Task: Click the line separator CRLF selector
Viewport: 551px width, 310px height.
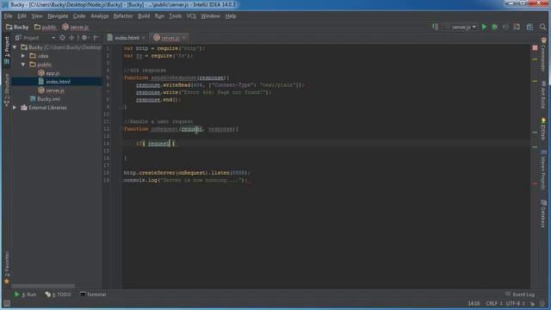Action: (x=495, y=303)
